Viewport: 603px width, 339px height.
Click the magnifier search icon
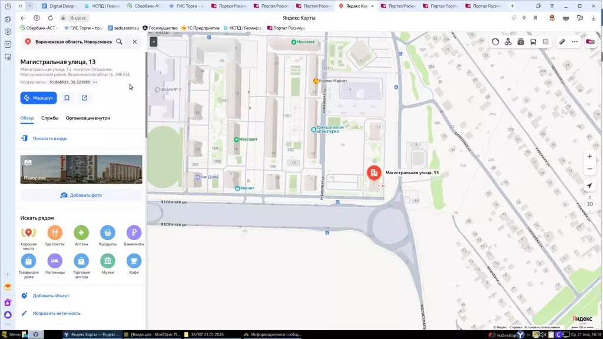click(x=120, y=42)
